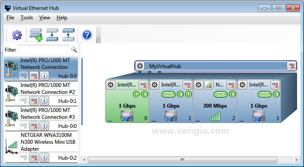The width and height of the screenshot is (304, 167).
Task: Click the U badge on port 1
Action: (x=188, y=94)
